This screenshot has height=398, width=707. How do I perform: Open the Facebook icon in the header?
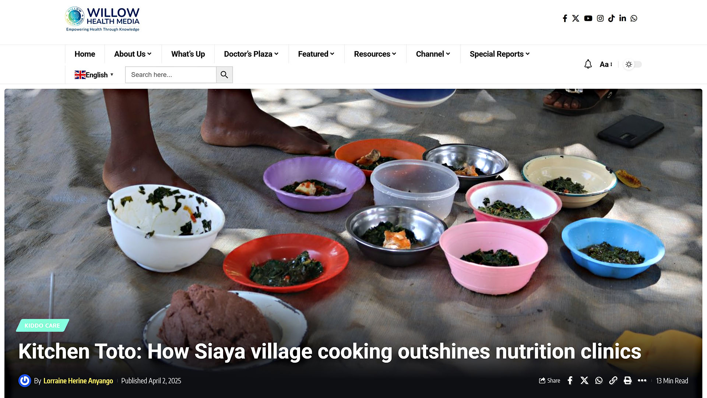pos(565,18)
